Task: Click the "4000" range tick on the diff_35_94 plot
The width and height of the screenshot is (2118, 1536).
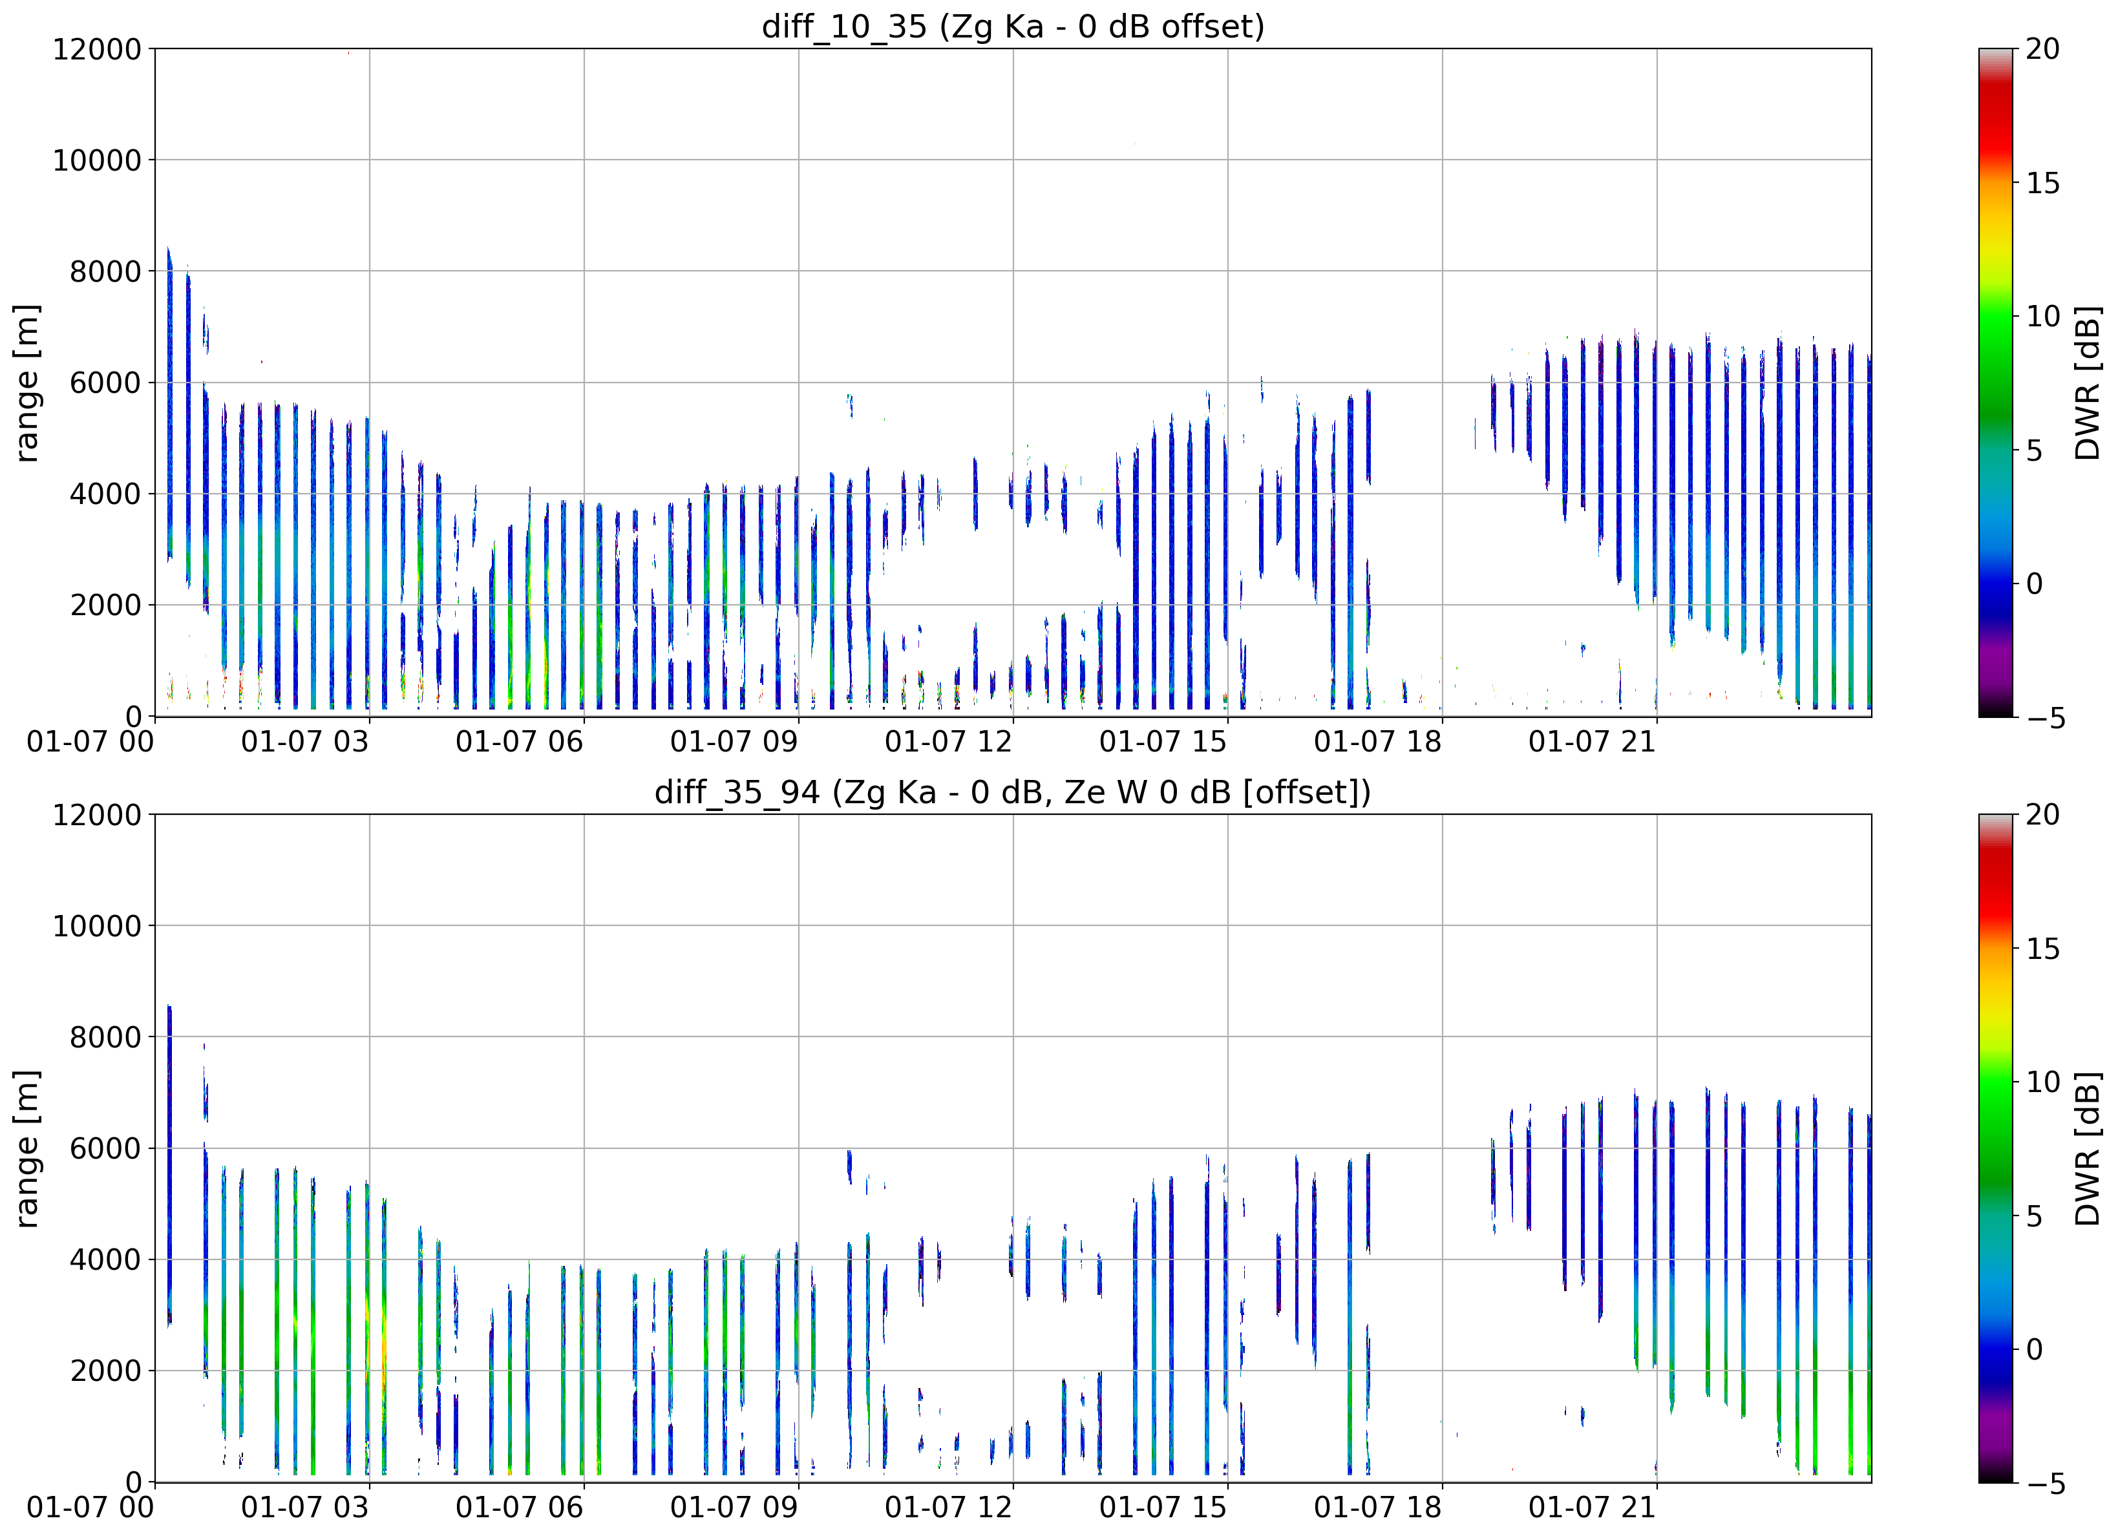Action: (x=105, y=1259)
